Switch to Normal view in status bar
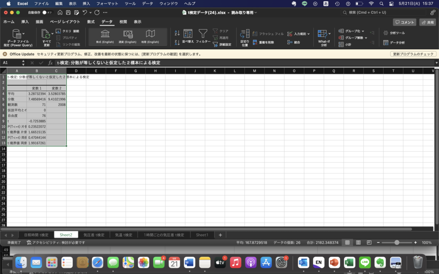This screenshot has width=439, height=274. (348, 242)
